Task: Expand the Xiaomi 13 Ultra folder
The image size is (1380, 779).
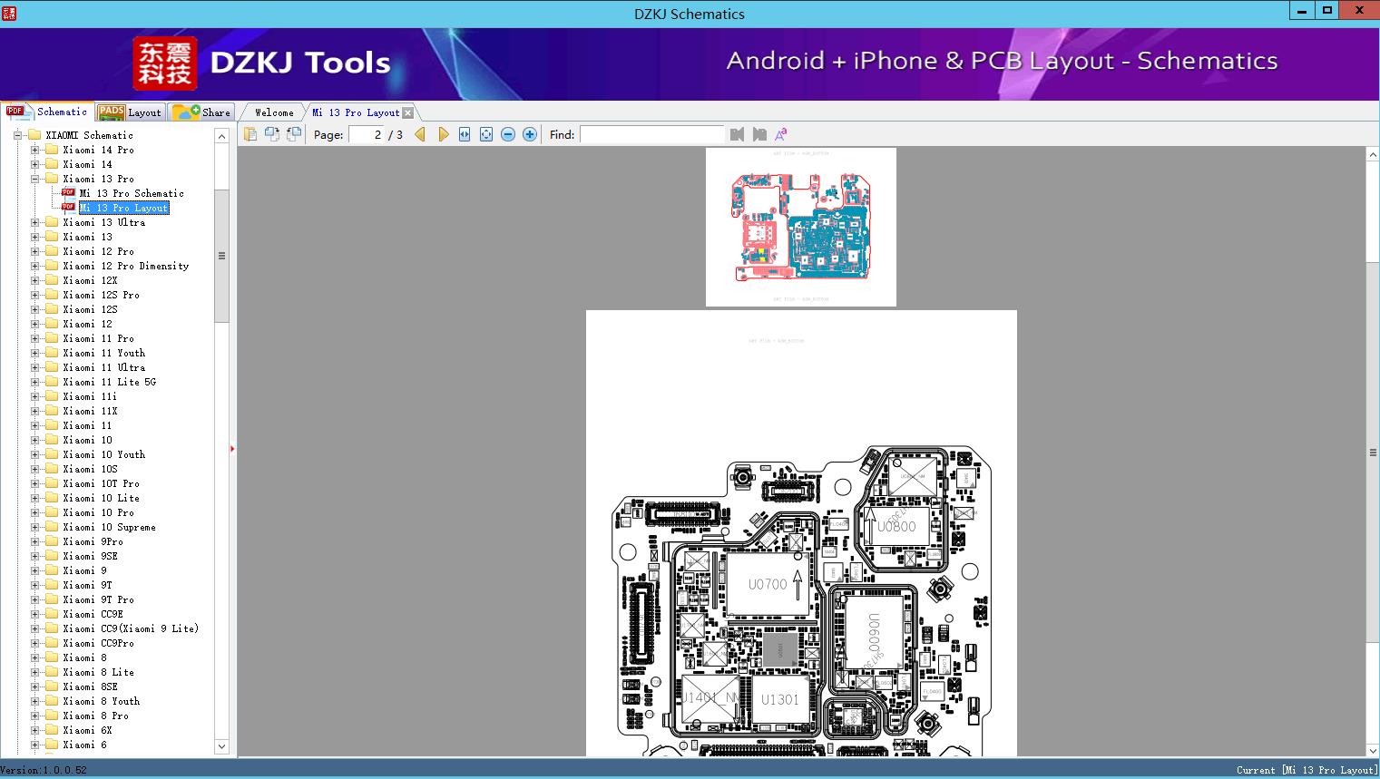Action: [x=34, y=222]
